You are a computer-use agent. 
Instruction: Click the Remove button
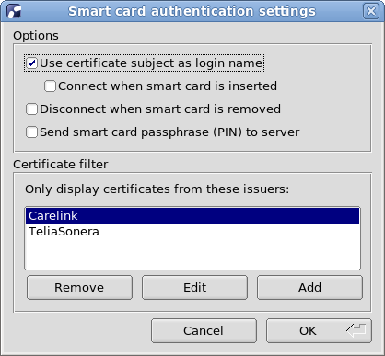79,288
